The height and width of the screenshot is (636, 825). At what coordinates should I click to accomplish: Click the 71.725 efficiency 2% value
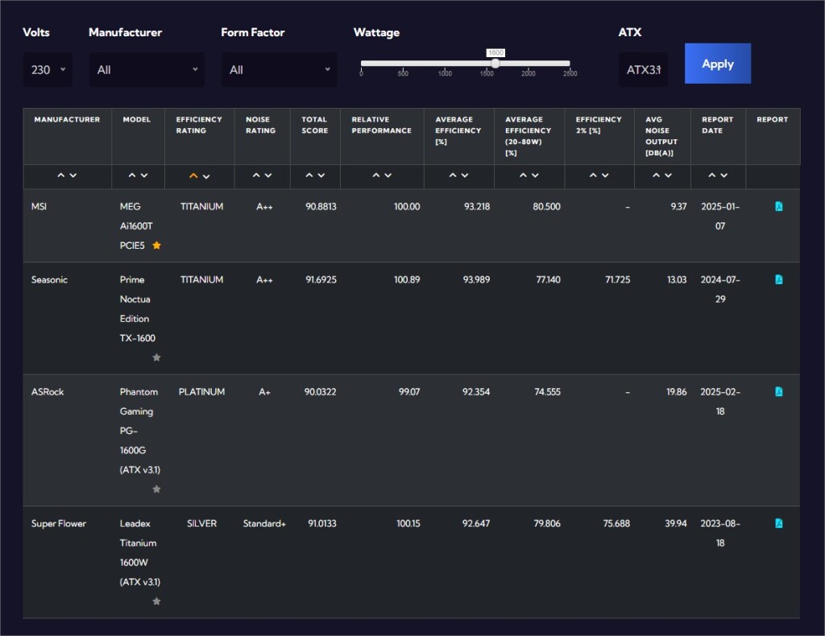(617, 279)
